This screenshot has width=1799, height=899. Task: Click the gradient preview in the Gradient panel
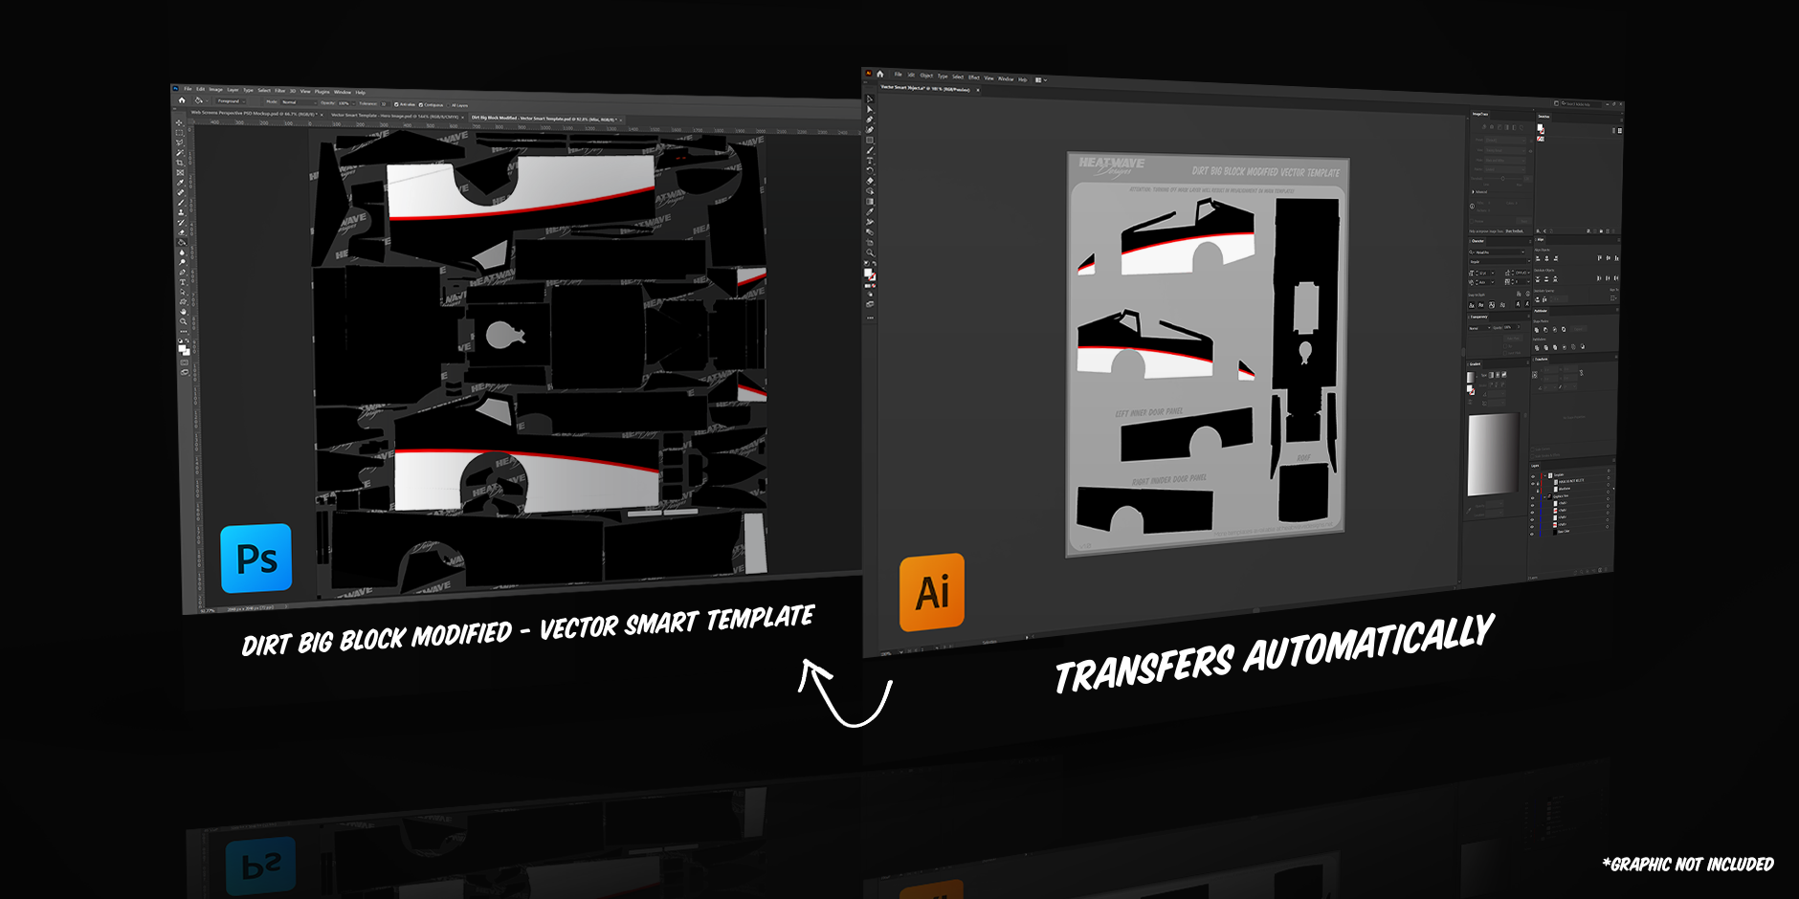pyautogui.click(x=1472, y=376)
